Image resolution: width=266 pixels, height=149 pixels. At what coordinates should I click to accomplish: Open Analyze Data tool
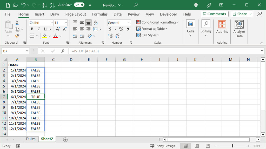point(239,29)
